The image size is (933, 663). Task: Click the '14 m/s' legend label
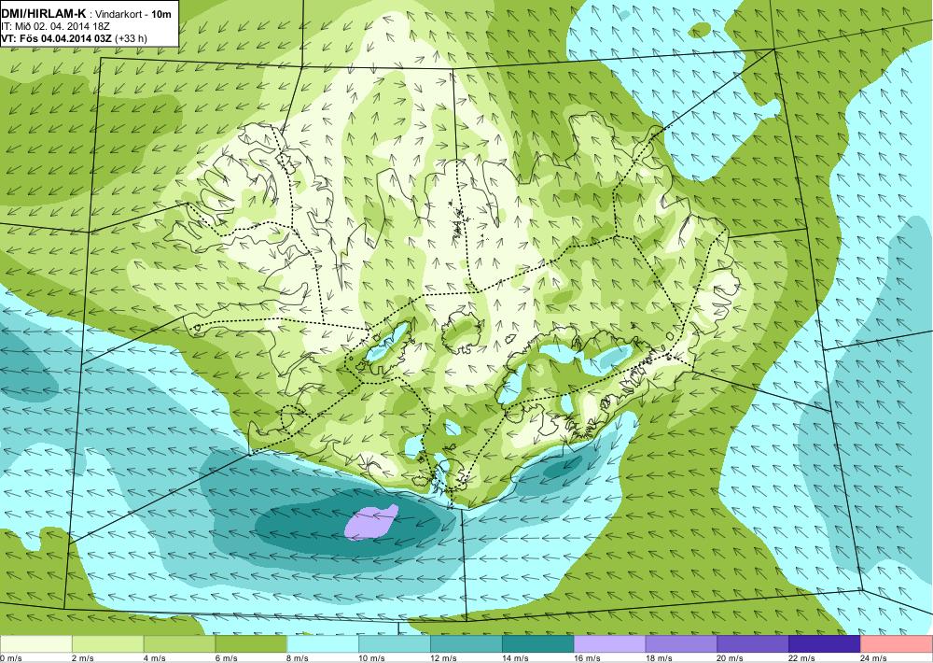tap(515, 658)
